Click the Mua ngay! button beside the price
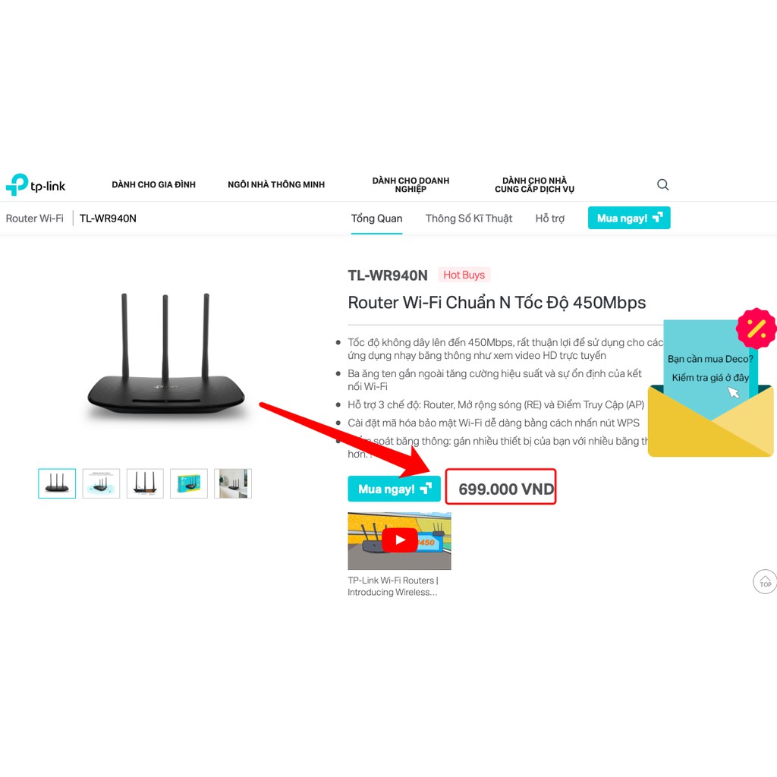777x777 pixels. click(394, 489)
